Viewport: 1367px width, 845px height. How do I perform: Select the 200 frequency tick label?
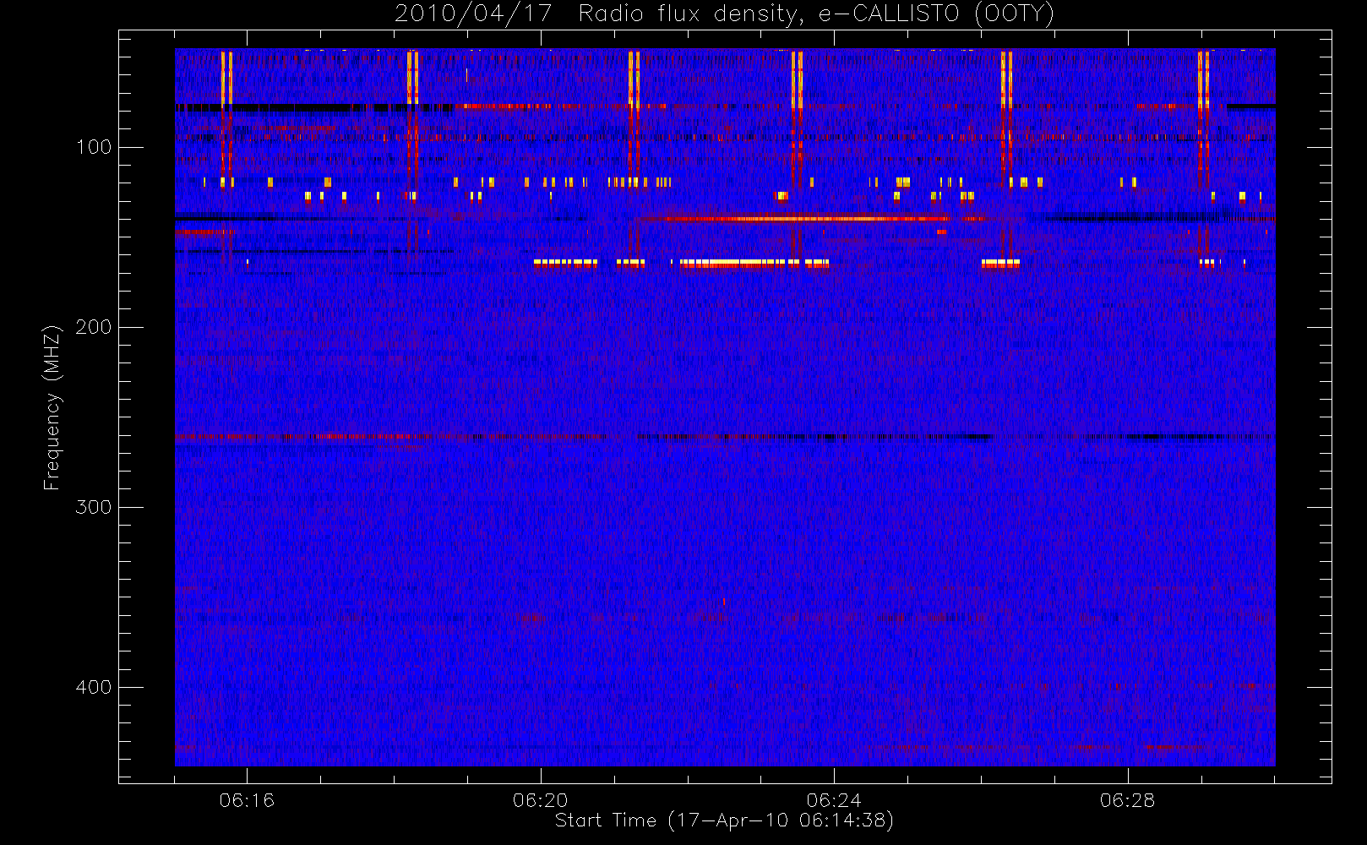point(94,327)
